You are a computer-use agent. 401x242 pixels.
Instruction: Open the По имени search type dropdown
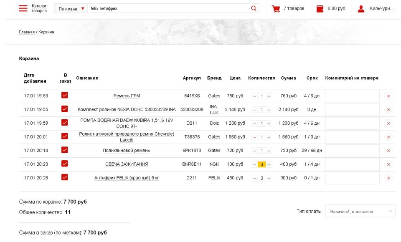[71, 9]
